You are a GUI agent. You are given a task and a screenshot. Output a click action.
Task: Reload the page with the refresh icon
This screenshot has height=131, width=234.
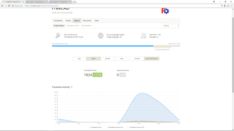[9, 6]
